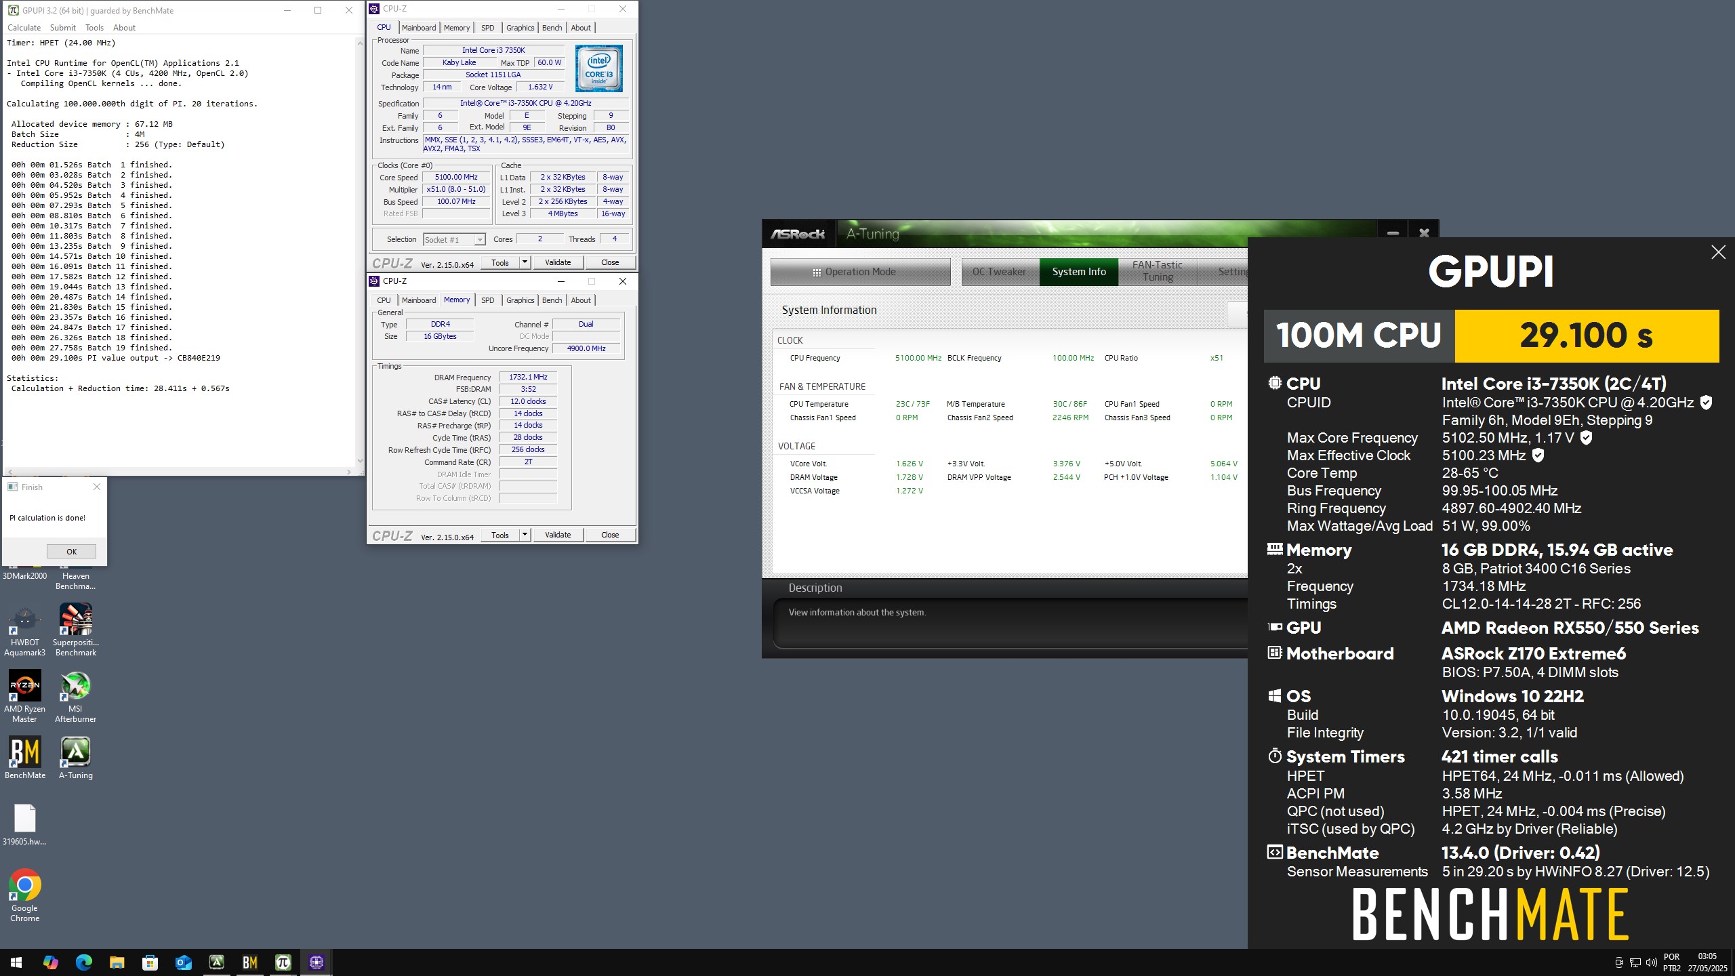Open FAN-Tastic Tuning tab in A-Tuning
The height and width of the screenshot is (976, 1735).
click(1158, 272)
